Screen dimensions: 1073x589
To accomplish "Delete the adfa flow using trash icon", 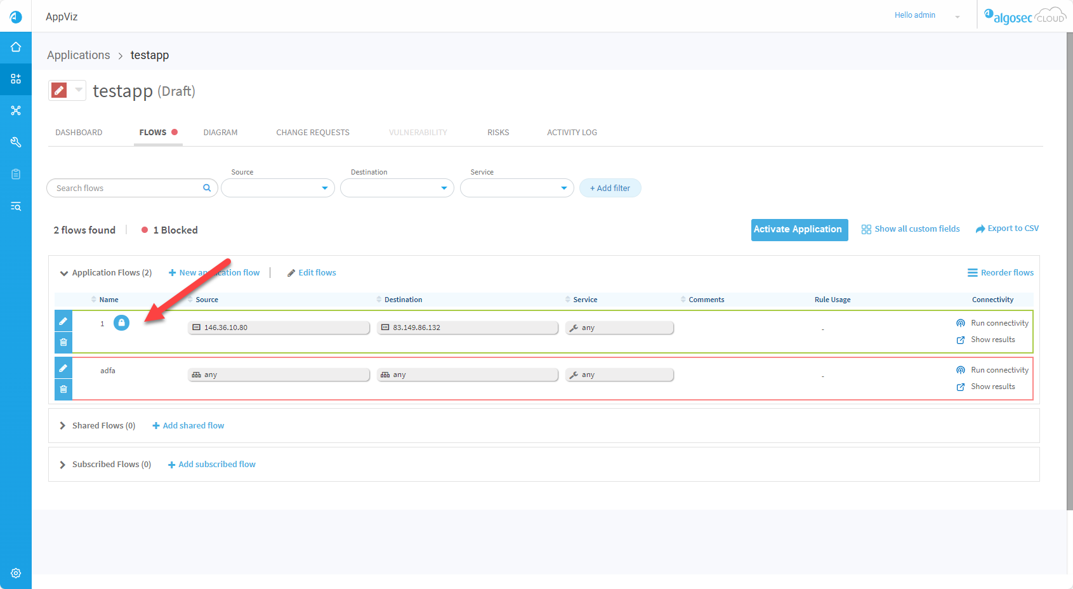I will pyautogui.click(x=63, y=389).
